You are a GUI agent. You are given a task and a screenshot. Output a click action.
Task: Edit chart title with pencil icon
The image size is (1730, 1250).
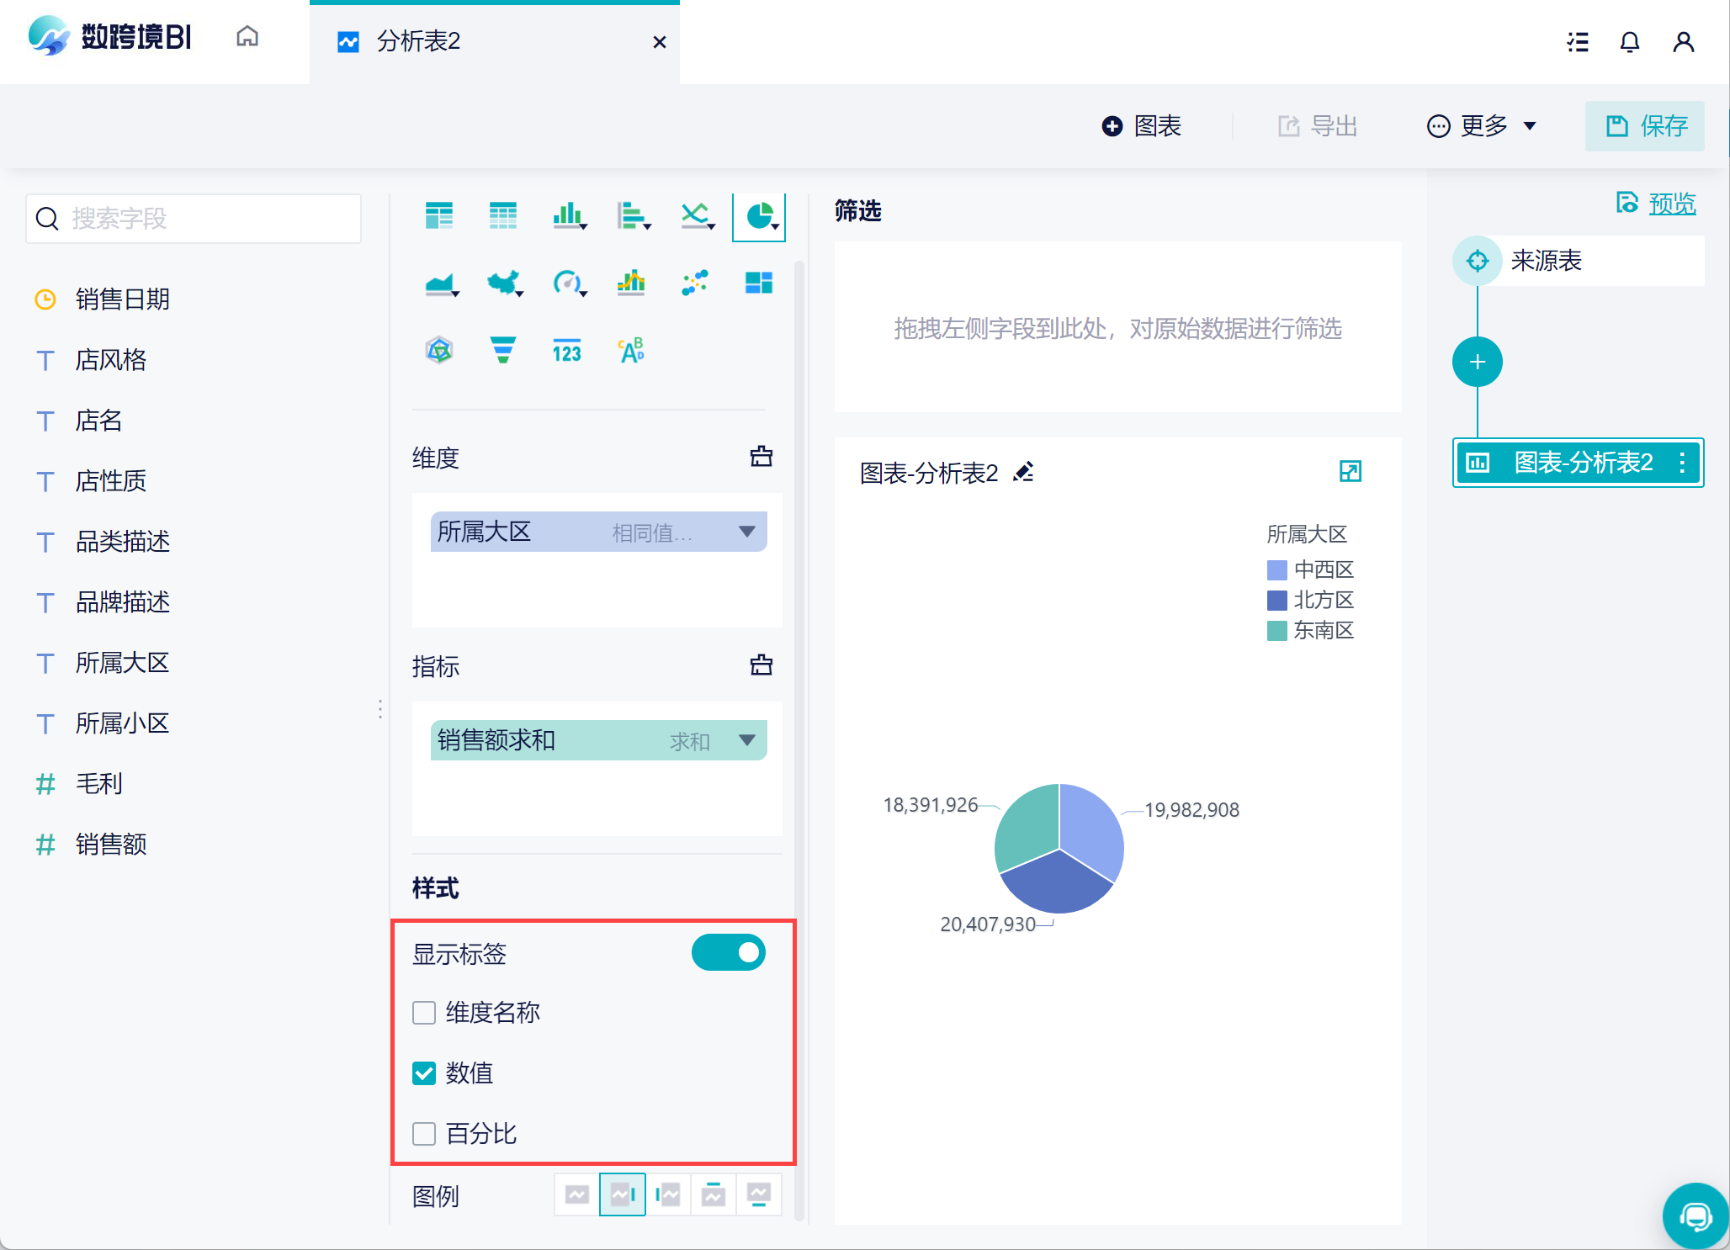point(1023,473)
